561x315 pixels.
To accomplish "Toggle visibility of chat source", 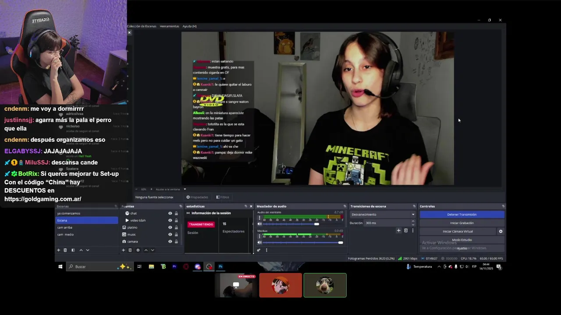I will click(x=170, y=213).
